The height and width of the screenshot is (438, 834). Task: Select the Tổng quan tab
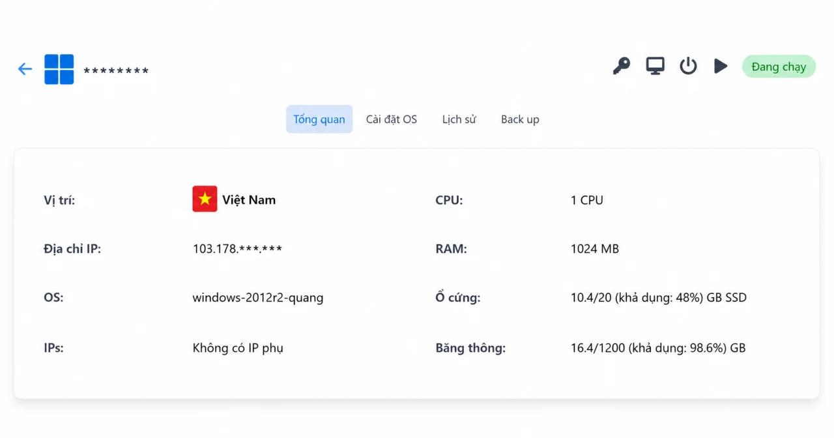(319, 119)
